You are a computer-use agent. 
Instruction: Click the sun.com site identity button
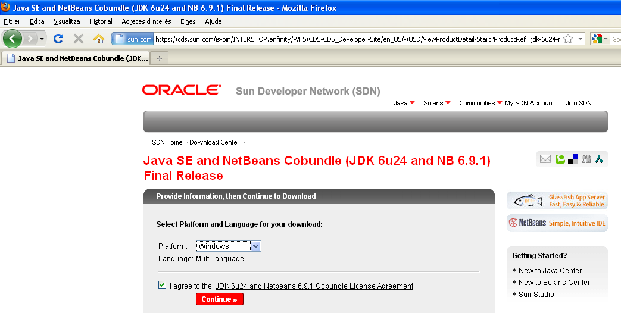coord(133,39)
